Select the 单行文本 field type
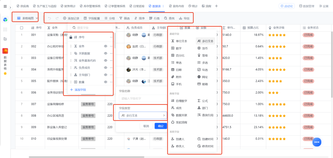This screenshot has width=333, height=158. pos(179,41)
